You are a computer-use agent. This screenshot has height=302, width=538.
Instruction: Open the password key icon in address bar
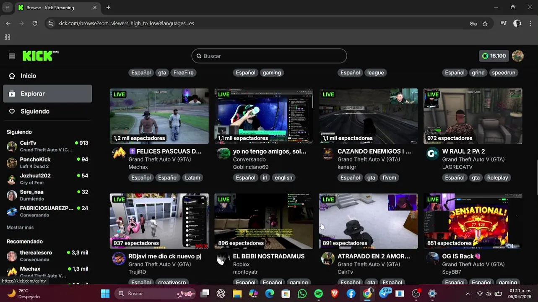pyautogui.click(x=473, y=23)
